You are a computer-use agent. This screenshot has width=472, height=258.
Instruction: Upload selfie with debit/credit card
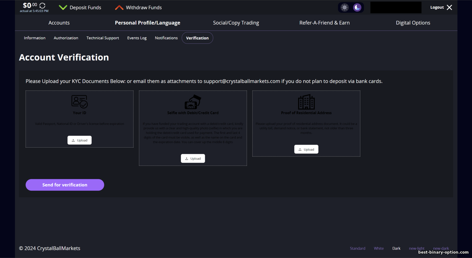[x=193, y=159]
